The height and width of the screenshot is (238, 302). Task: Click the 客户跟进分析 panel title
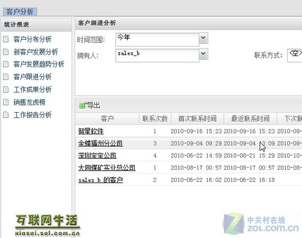point(97,23)
